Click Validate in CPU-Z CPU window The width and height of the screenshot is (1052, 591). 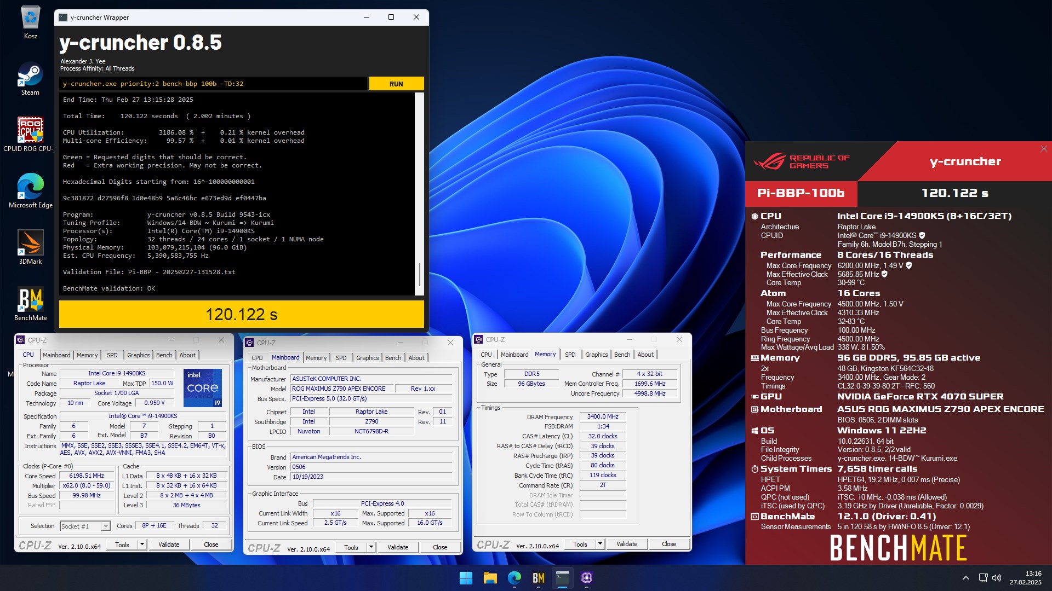coord(169,544)
